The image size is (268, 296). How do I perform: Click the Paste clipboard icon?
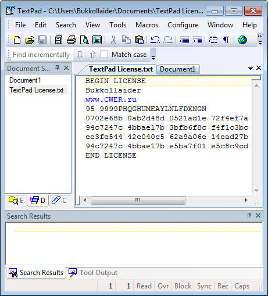(139, 40)
